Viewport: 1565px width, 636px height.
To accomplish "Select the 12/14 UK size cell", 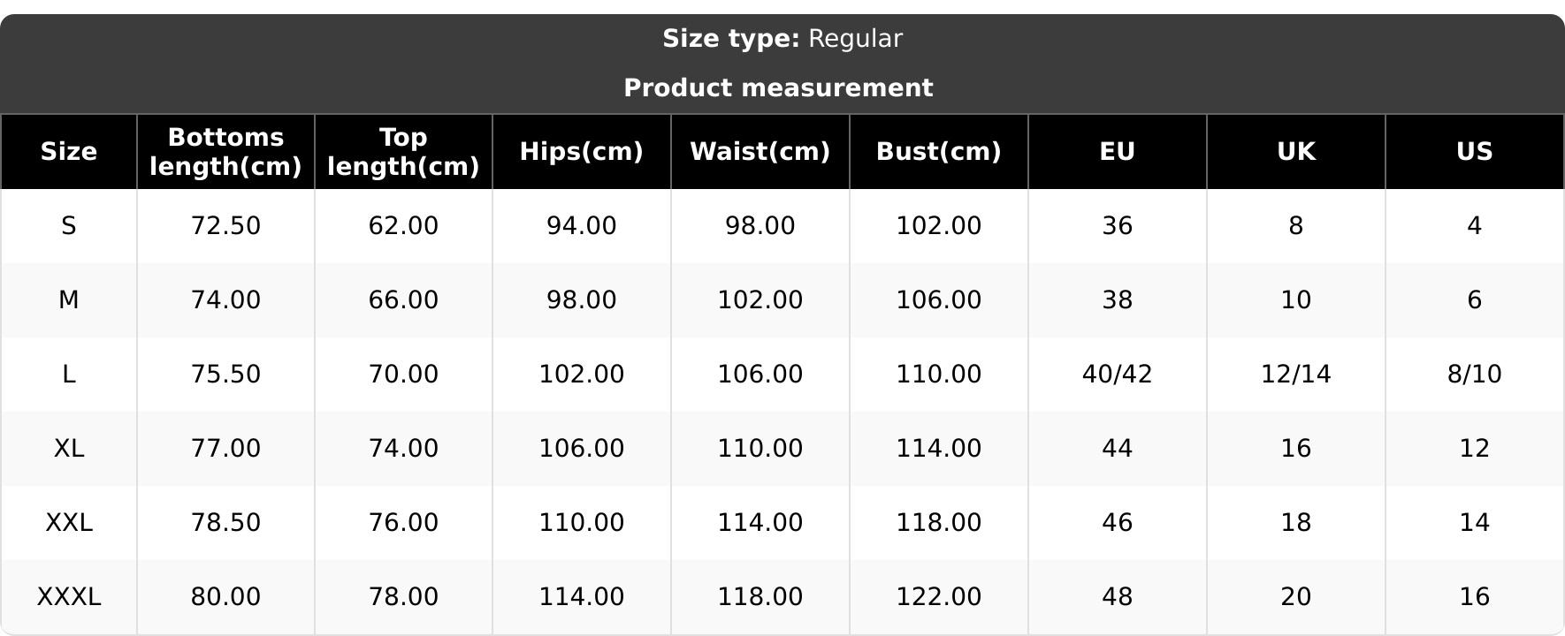I will point(1295,375).
